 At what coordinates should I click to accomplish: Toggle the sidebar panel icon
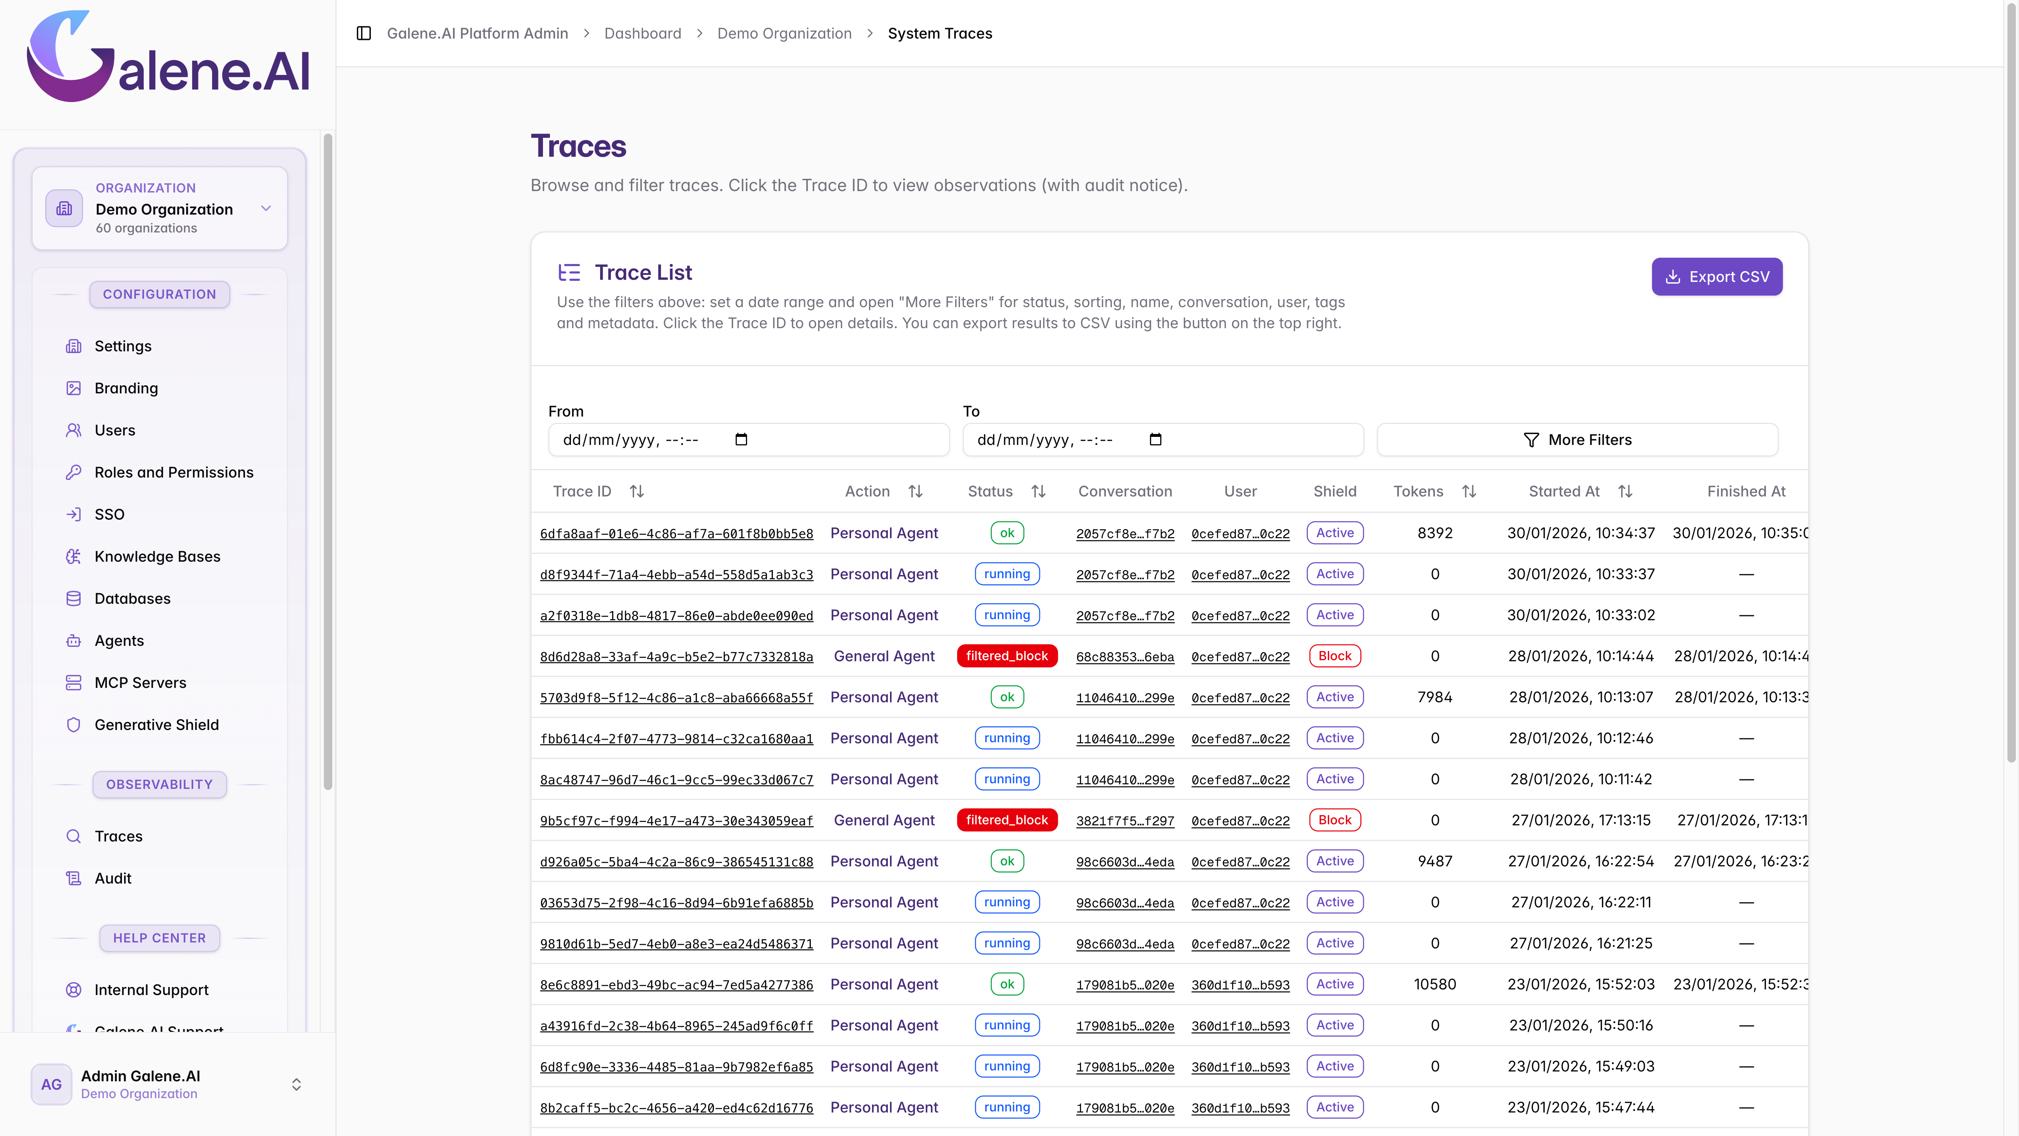[364, 33]
